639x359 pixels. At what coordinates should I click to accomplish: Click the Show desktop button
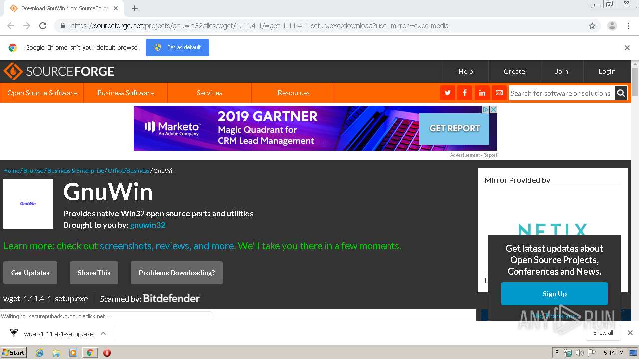coord(634,353)
